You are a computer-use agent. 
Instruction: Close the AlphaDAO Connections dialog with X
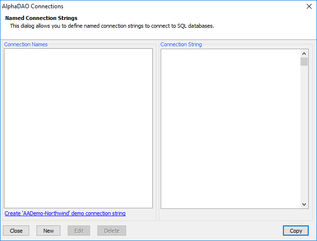(x=309, y=6)
